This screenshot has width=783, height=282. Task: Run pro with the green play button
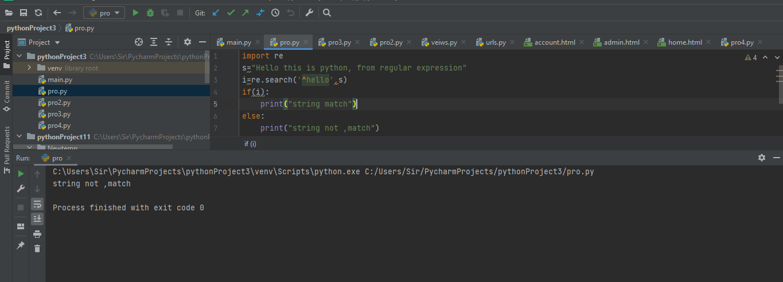pos(135,13)
